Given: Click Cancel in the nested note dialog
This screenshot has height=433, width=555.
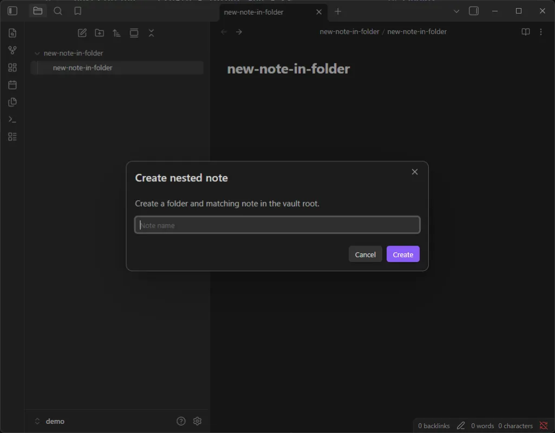Looking at the screenshot, I should pyautogui.click(x=365, y=254).
